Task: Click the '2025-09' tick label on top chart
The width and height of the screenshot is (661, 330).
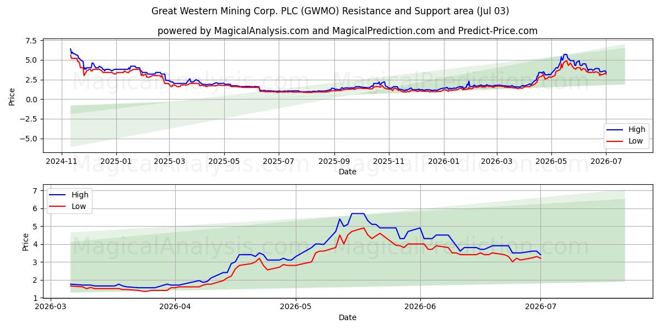Action: [x=334, y=161]
